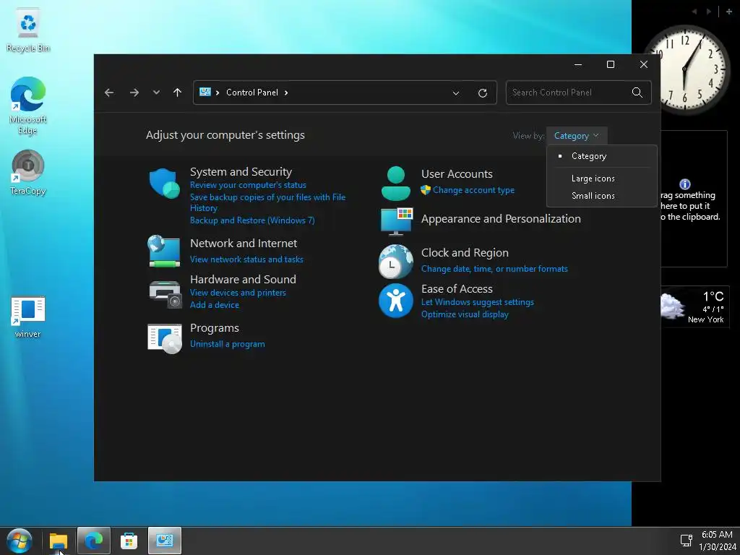Refresh the Control Panel view
The image size is (740, 555).
(x=482, y=93)
